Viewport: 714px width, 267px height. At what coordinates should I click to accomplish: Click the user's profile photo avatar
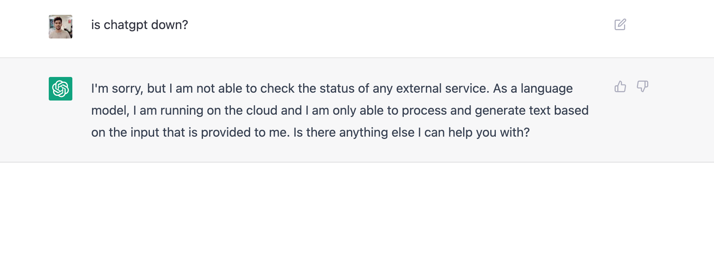(x=61, y=27)
